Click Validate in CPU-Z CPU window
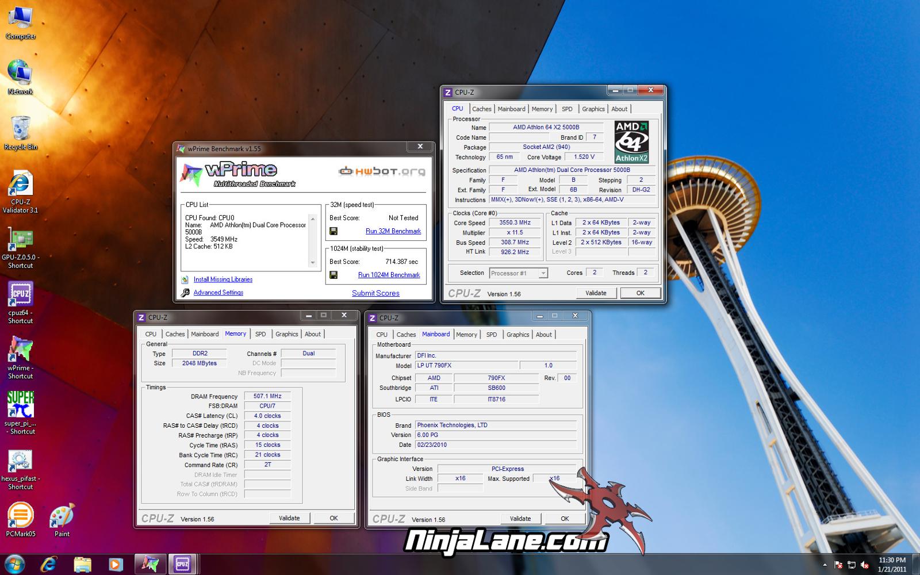This screenshot has height=575, width=920. coord(596,293)
